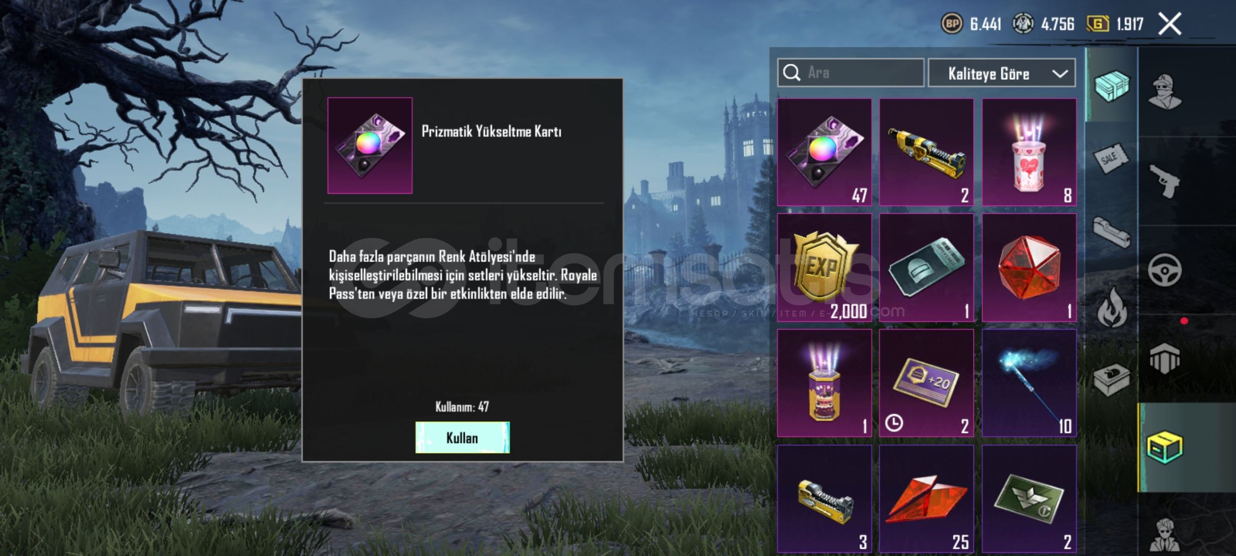Select the Prismatic upgrade card item

824,152
